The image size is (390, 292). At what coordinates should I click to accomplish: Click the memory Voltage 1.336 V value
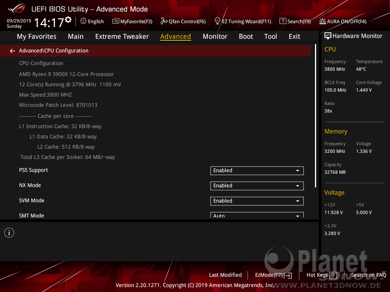pyautogui.click(x=364, y=151)
